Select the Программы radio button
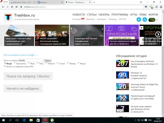This screenshot has height=123, width=164. tap(15, 63)
